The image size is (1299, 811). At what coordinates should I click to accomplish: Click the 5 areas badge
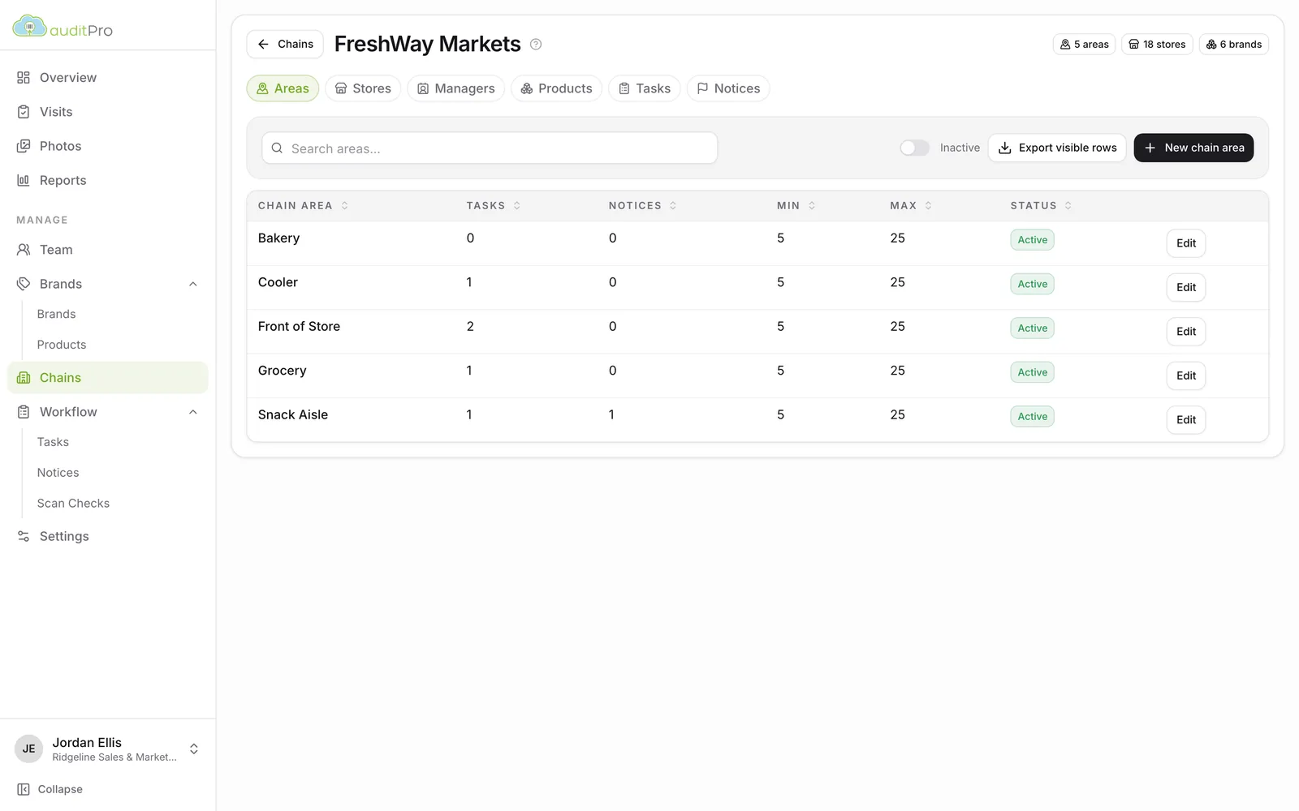coord(1084,45)
